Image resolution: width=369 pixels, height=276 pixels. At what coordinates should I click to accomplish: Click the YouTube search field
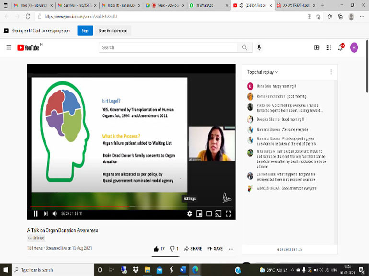point(168,47)
